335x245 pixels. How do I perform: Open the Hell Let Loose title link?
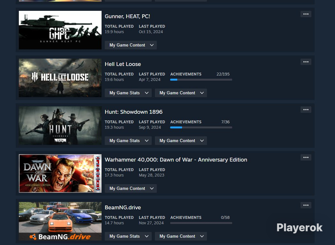pos(123,64)
